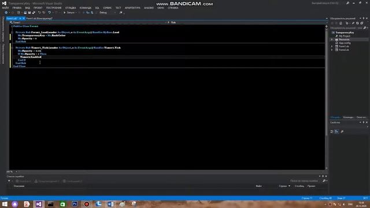
Task: Click the Timer1.Enabled code line
Action: (x=31, y=57)
